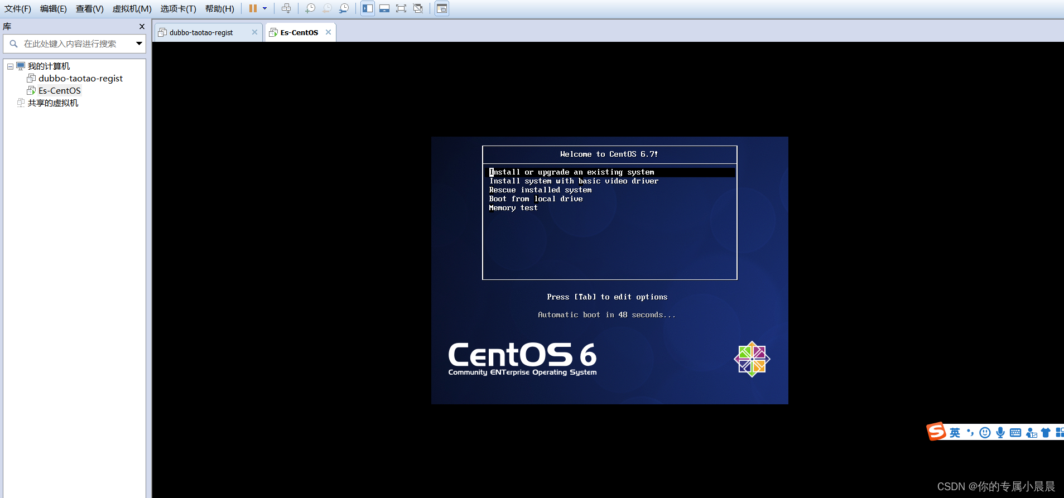Toggle the Sogou punctuation mode icon

point(970,433)
